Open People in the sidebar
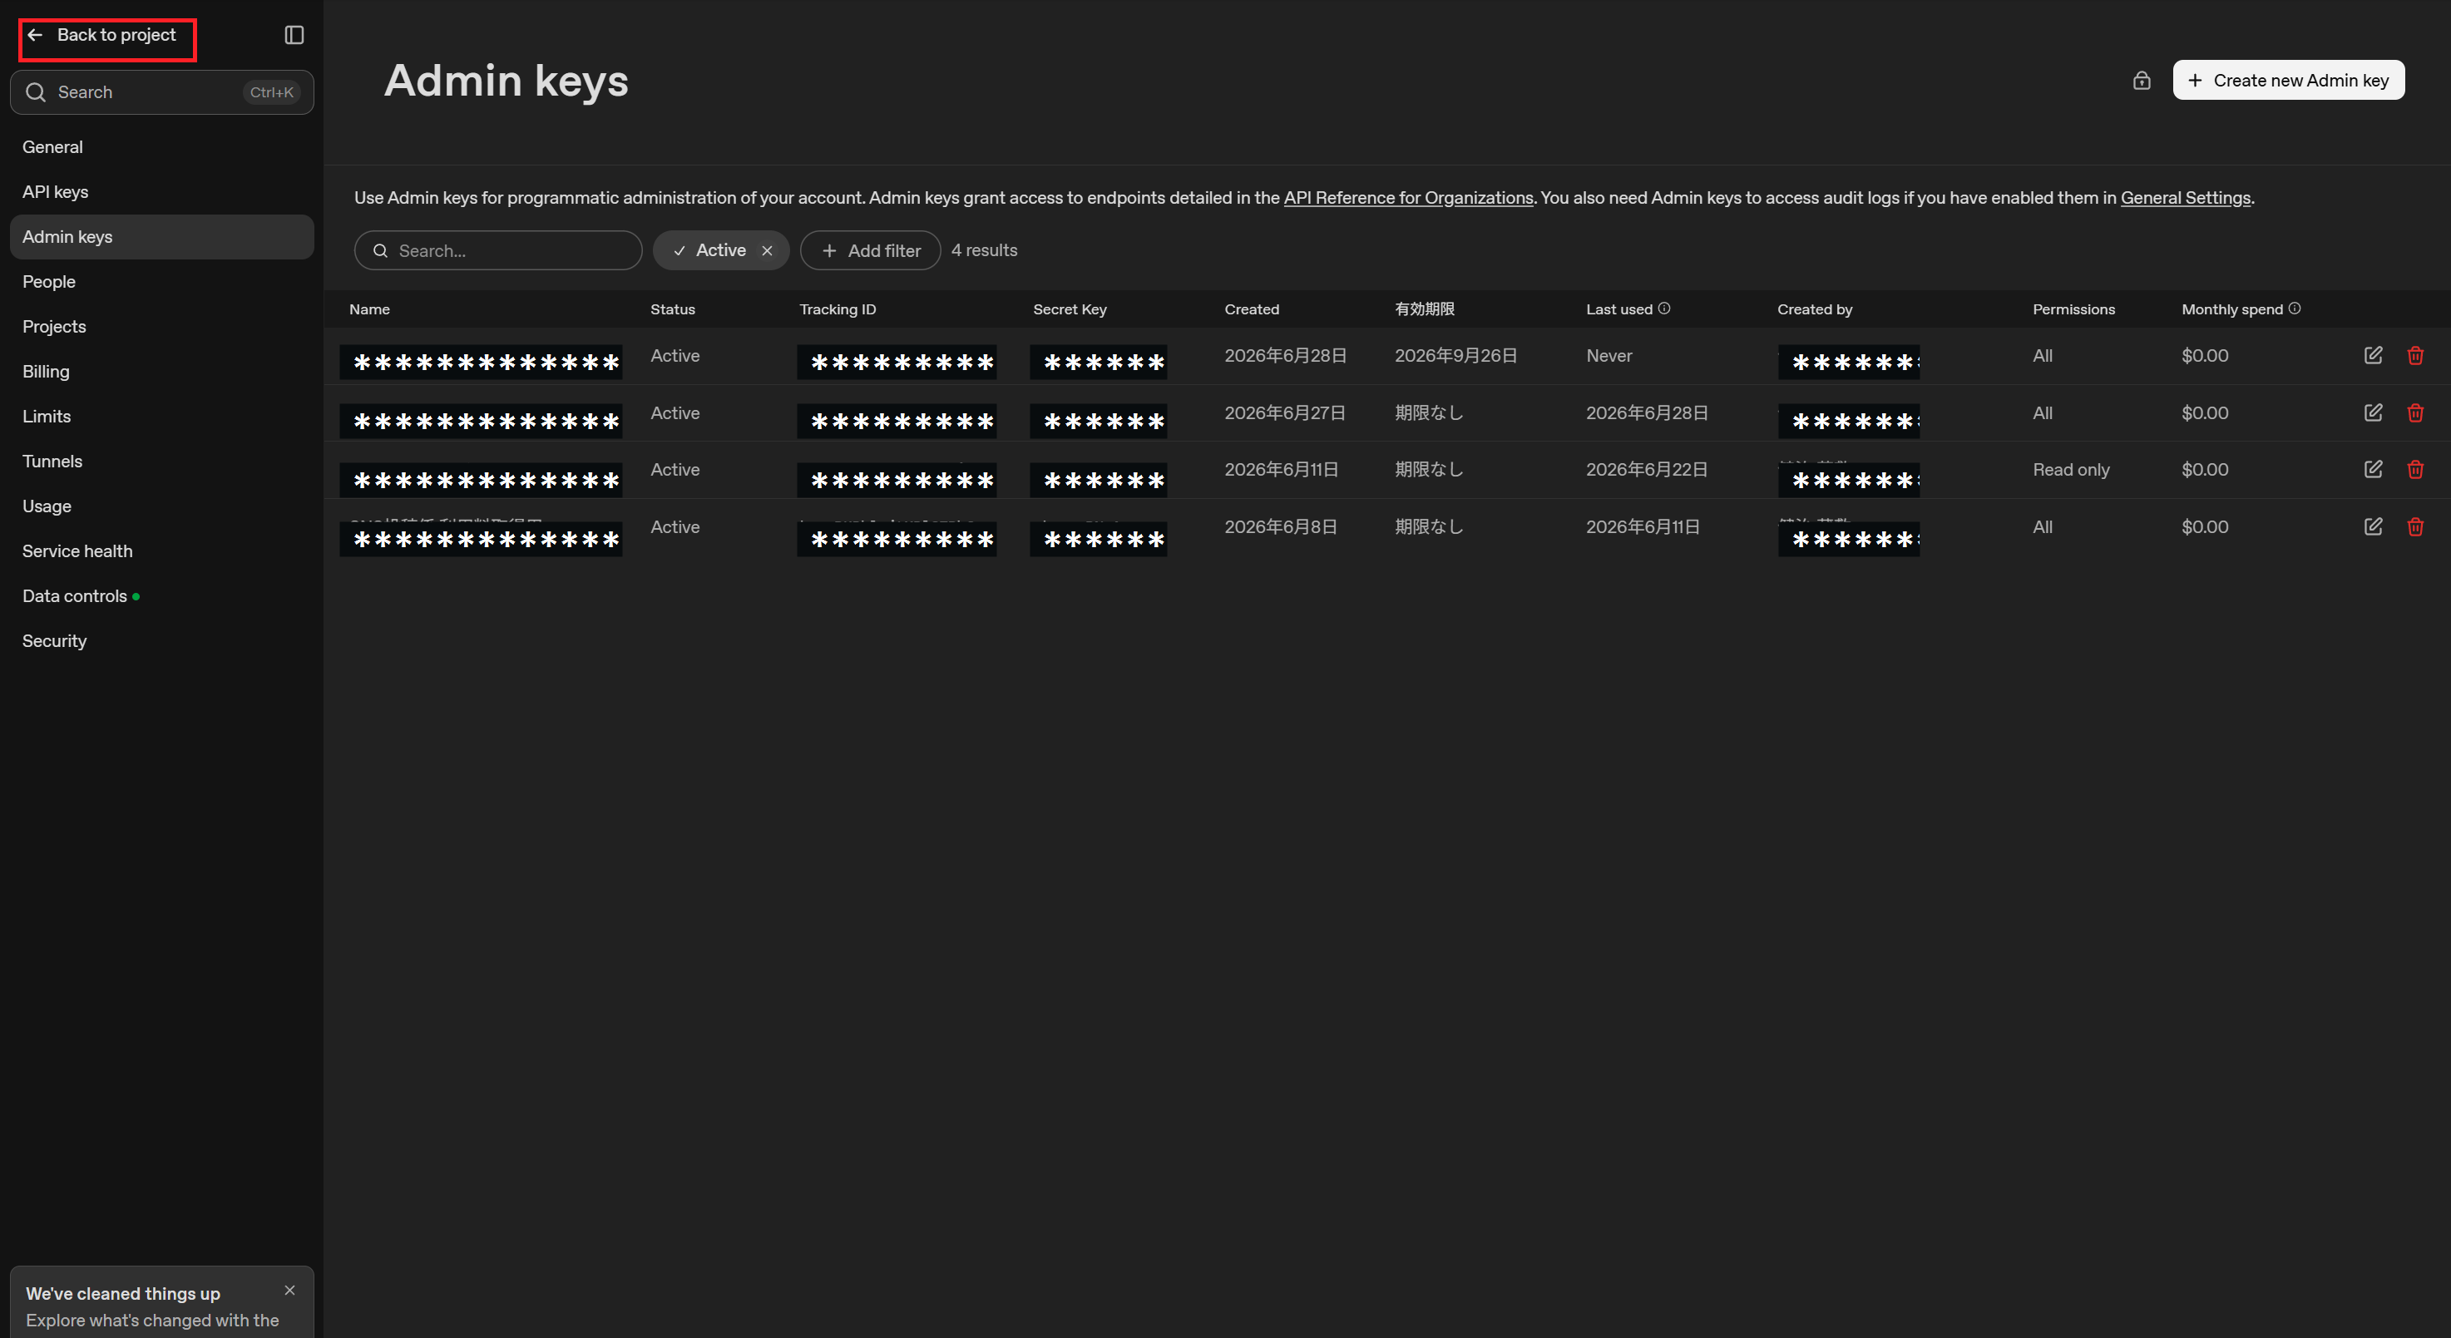 click(161, 282)
